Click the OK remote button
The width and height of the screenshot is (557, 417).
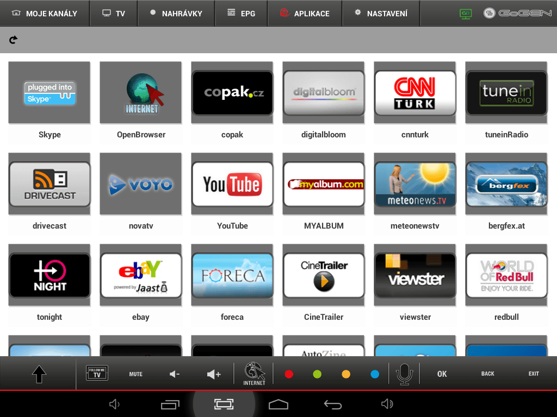(442, 374)
